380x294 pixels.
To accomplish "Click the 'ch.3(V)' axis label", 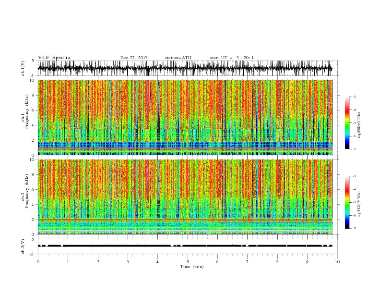I will click(x=23, y=246).
